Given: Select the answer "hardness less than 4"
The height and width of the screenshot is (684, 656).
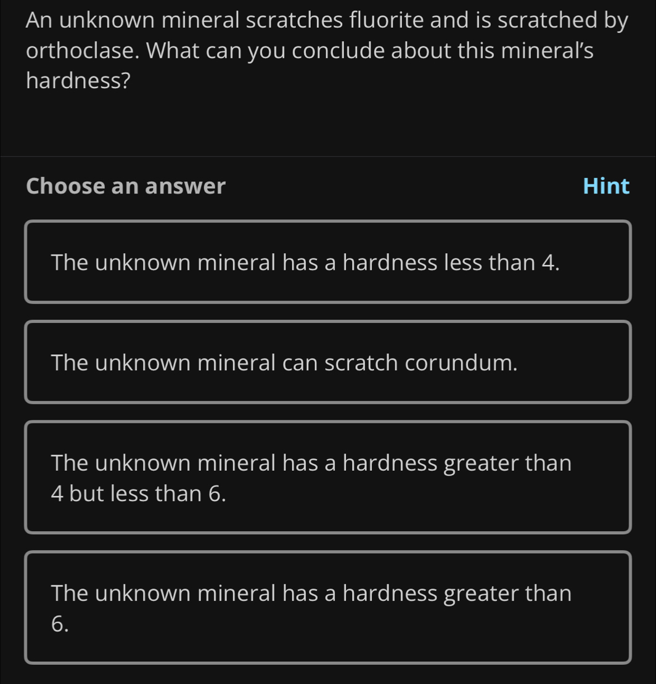Looking at the screenshot, I should (x=327, y=262).
